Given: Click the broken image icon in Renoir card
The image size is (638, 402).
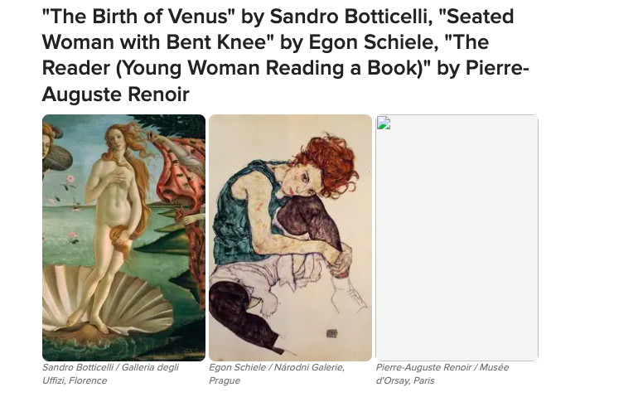Looking at the screenshot, I should point(384,123).
